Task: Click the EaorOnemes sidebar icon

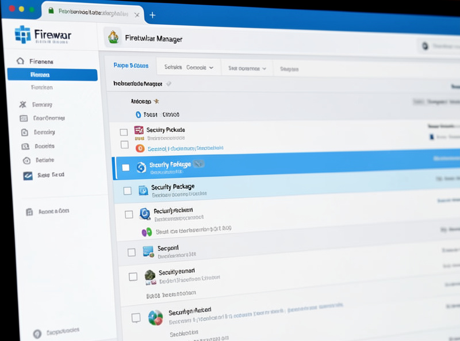Action: (x=24, y=118)
